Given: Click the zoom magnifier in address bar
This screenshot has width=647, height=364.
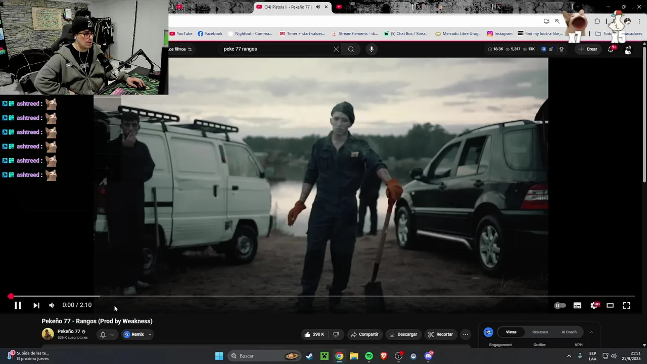Looking at the screenshot, I should 557,21.
